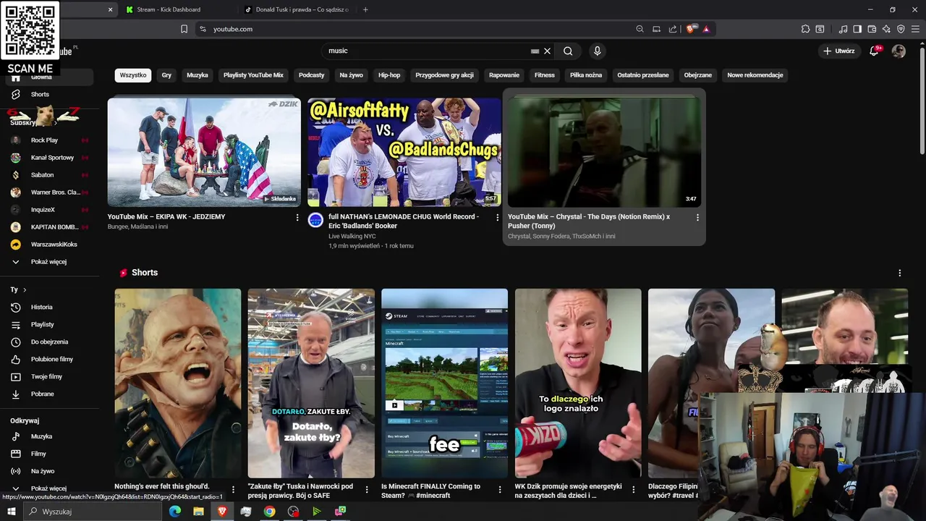
Task: Open the on-screen keyboard icon in search
Action: coord(535,51)
